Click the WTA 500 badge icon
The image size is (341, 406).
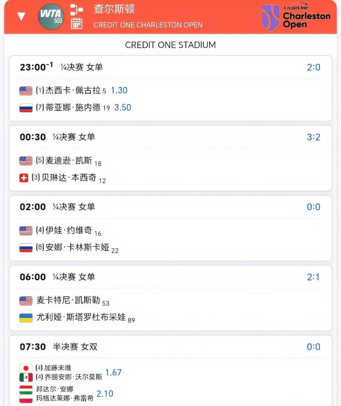point(51,17)
